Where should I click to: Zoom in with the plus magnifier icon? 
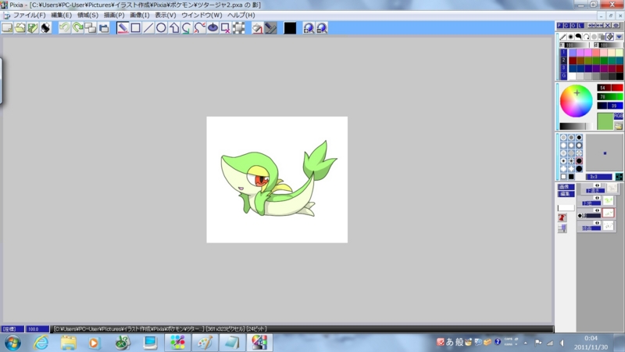(309, 28)
